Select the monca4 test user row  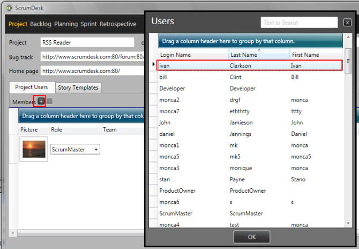pyautogui.click(x=250, y=224)
